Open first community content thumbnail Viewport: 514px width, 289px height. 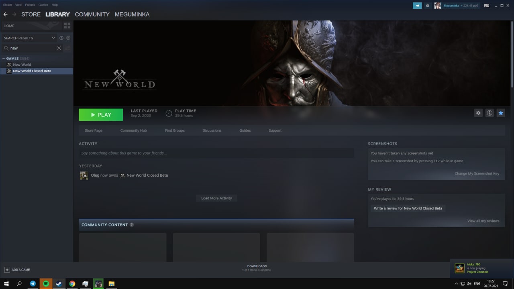[x=122, y=247]
